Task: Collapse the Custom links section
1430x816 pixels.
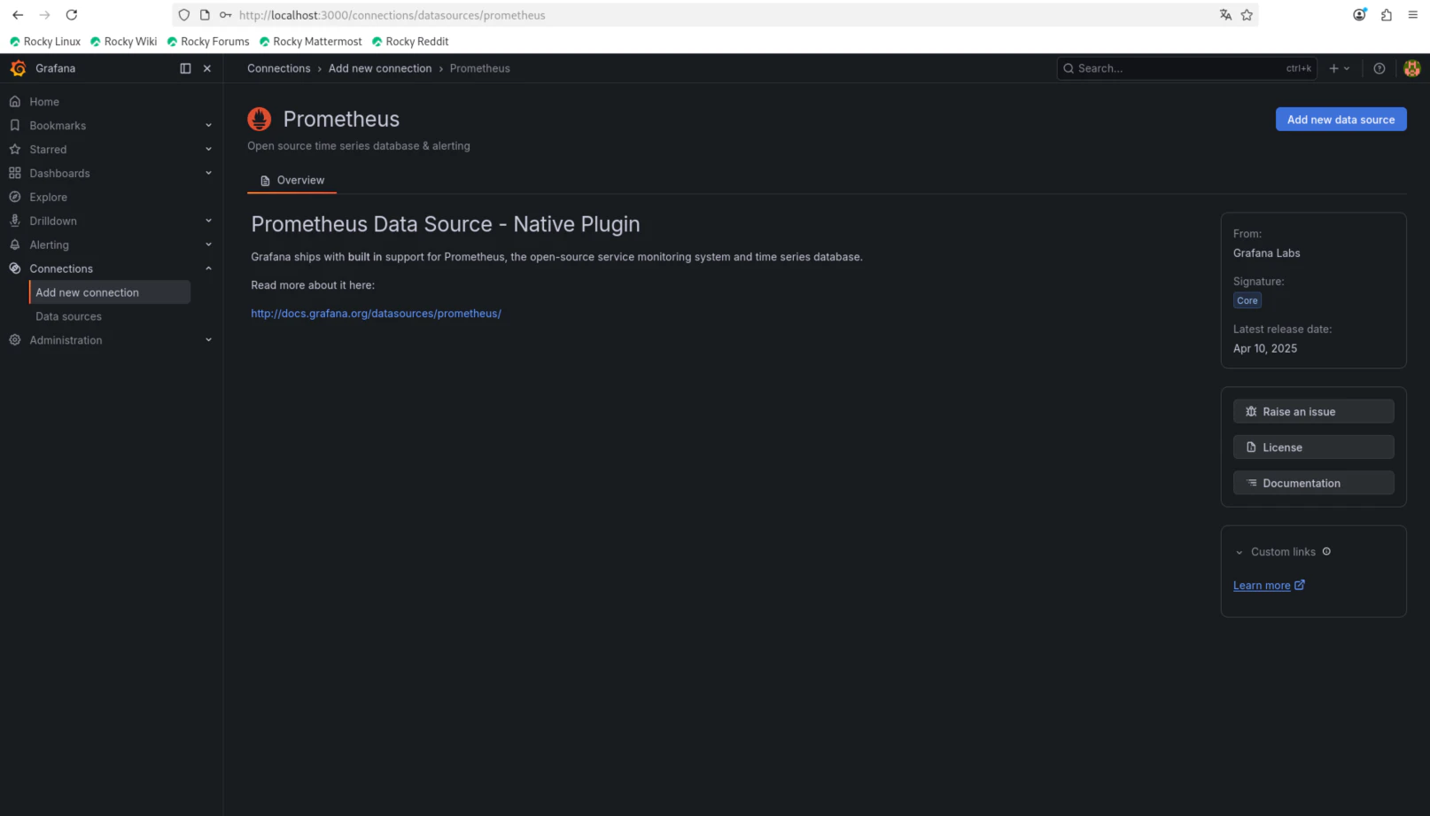Action: [1240, 552]
